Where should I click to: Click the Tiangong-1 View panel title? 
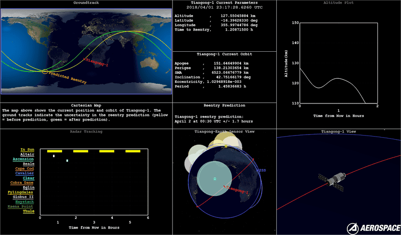(x=339, y=132)
